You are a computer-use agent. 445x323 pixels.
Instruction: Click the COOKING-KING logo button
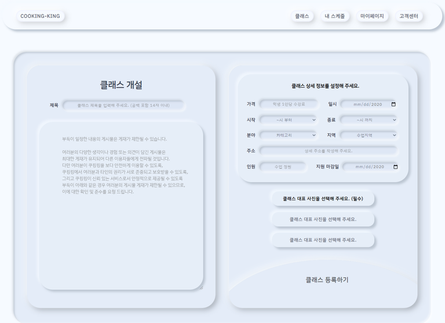click(41, 16)
